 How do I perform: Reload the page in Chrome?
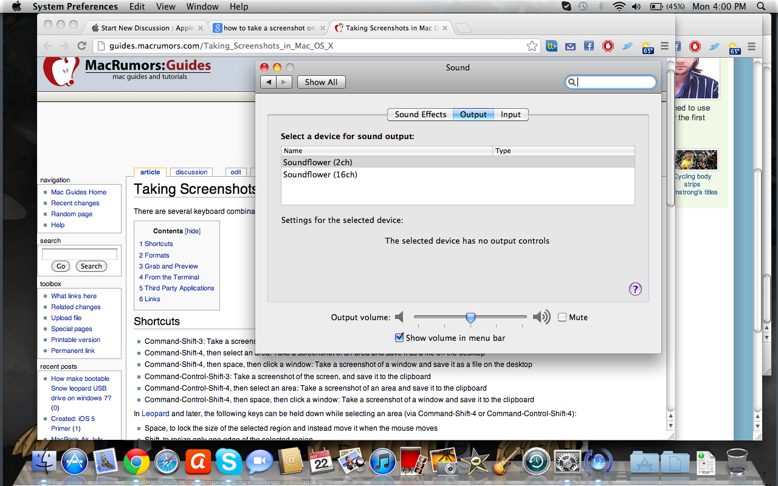click(x=82, y=46)
